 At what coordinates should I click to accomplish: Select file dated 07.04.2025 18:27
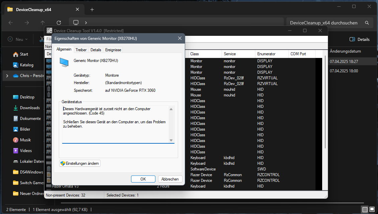coord(344,62)
